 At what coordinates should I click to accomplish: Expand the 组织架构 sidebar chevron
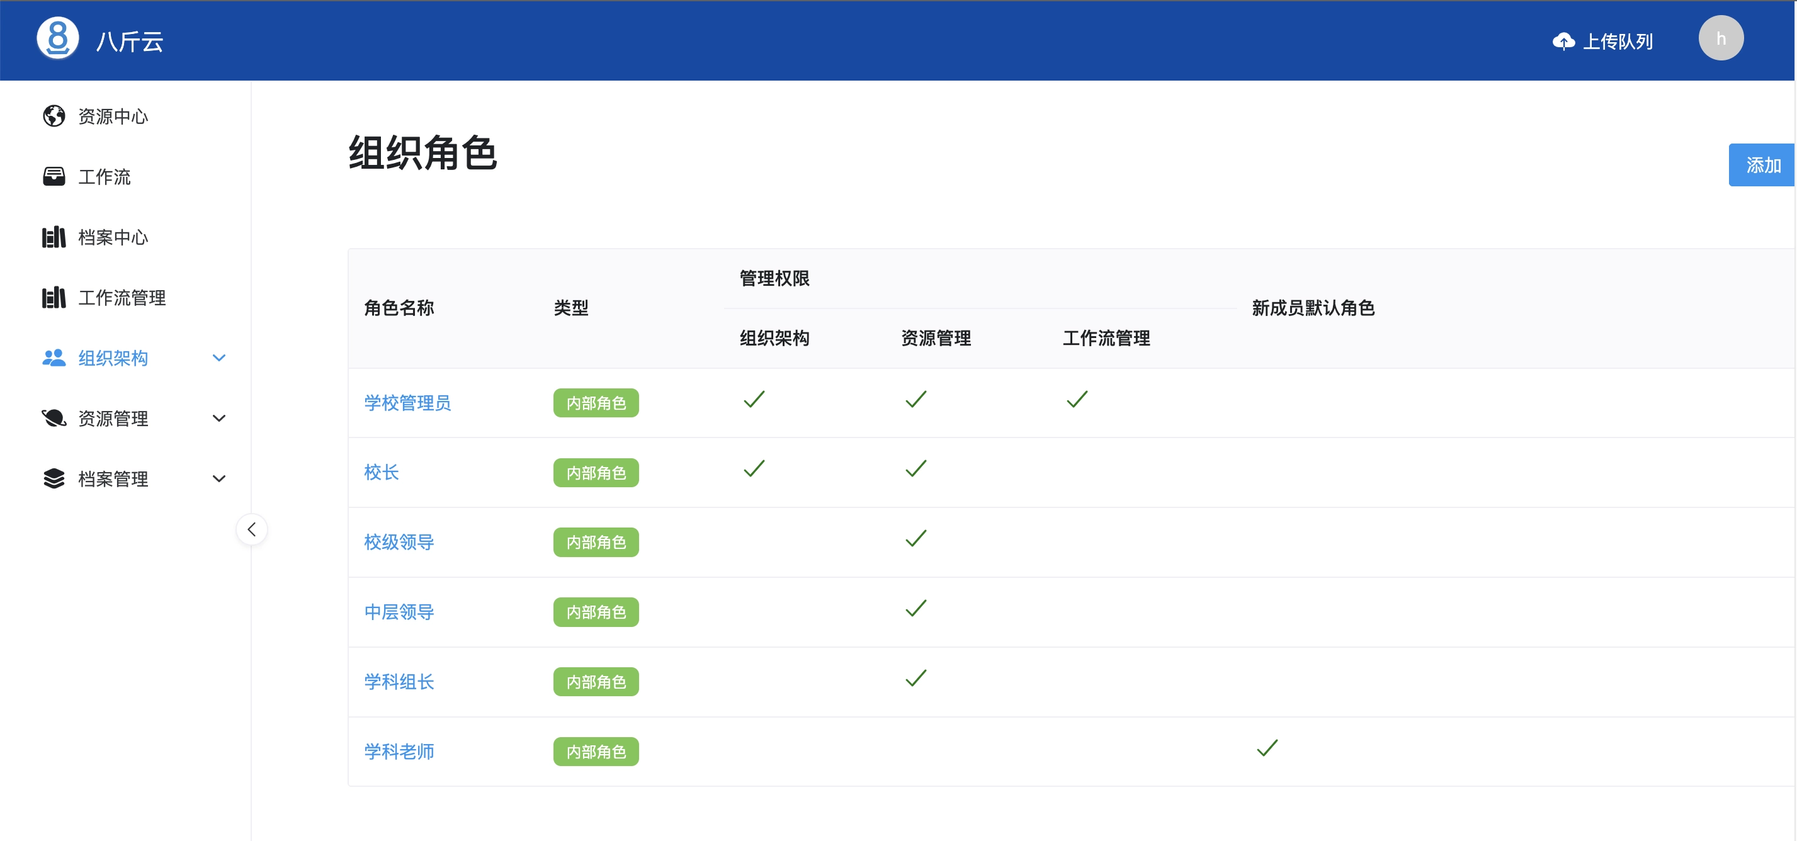[x=219, y=358]
